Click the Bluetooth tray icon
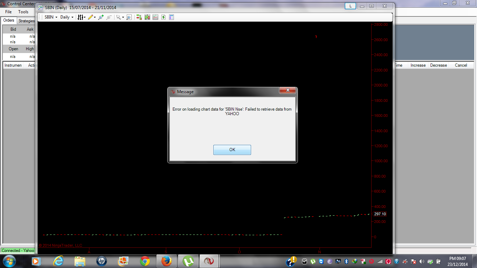Screen dimensions: 477x268 click(346, 261)
